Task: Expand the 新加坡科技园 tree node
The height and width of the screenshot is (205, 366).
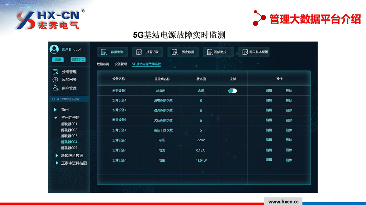Action: click(57, 155)
